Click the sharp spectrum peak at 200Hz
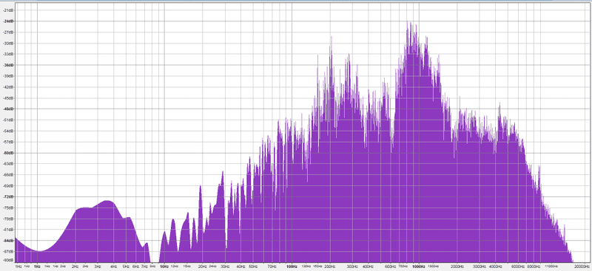The width and height of the screenshot is (592, 271). (331, 38)
